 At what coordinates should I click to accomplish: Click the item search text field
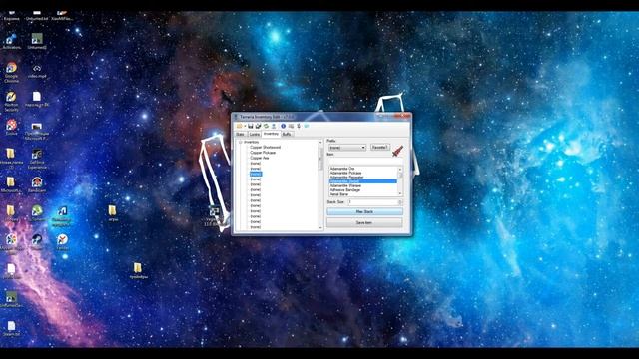pos(364,162)
